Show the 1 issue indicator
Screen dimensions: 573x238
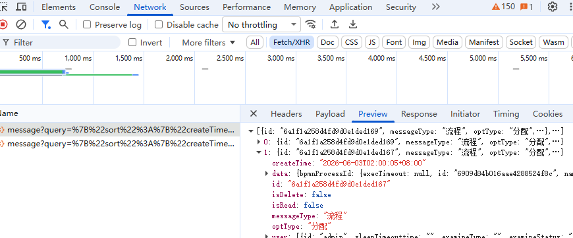(x=526, y=7)
